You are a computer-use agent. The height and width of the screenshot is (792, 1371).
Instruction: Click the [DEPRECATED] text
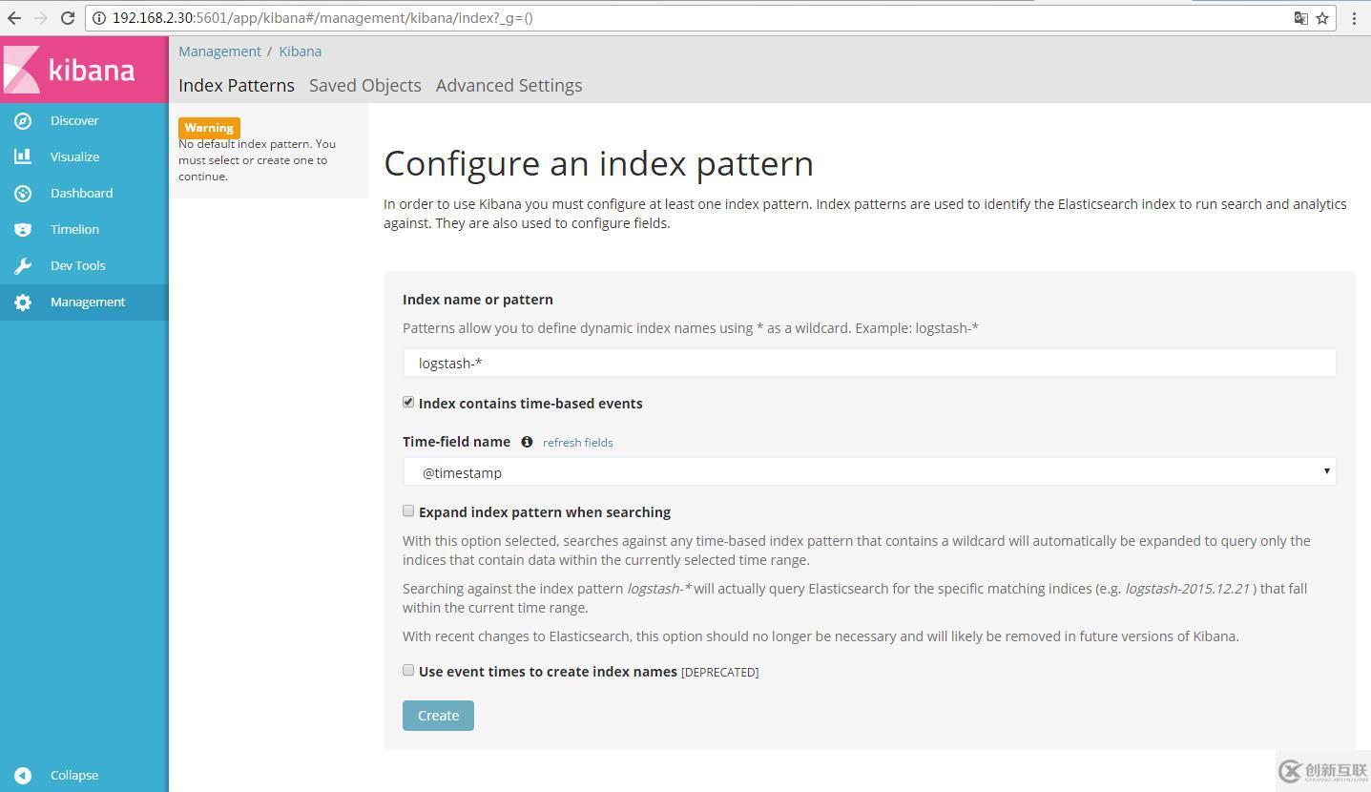pyautogui.click(x=719, y=673)
